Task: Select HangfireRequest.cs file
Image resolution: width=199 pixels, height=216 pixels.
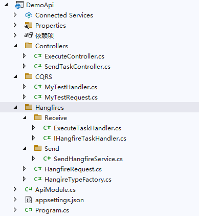Action: coord(73,169)
